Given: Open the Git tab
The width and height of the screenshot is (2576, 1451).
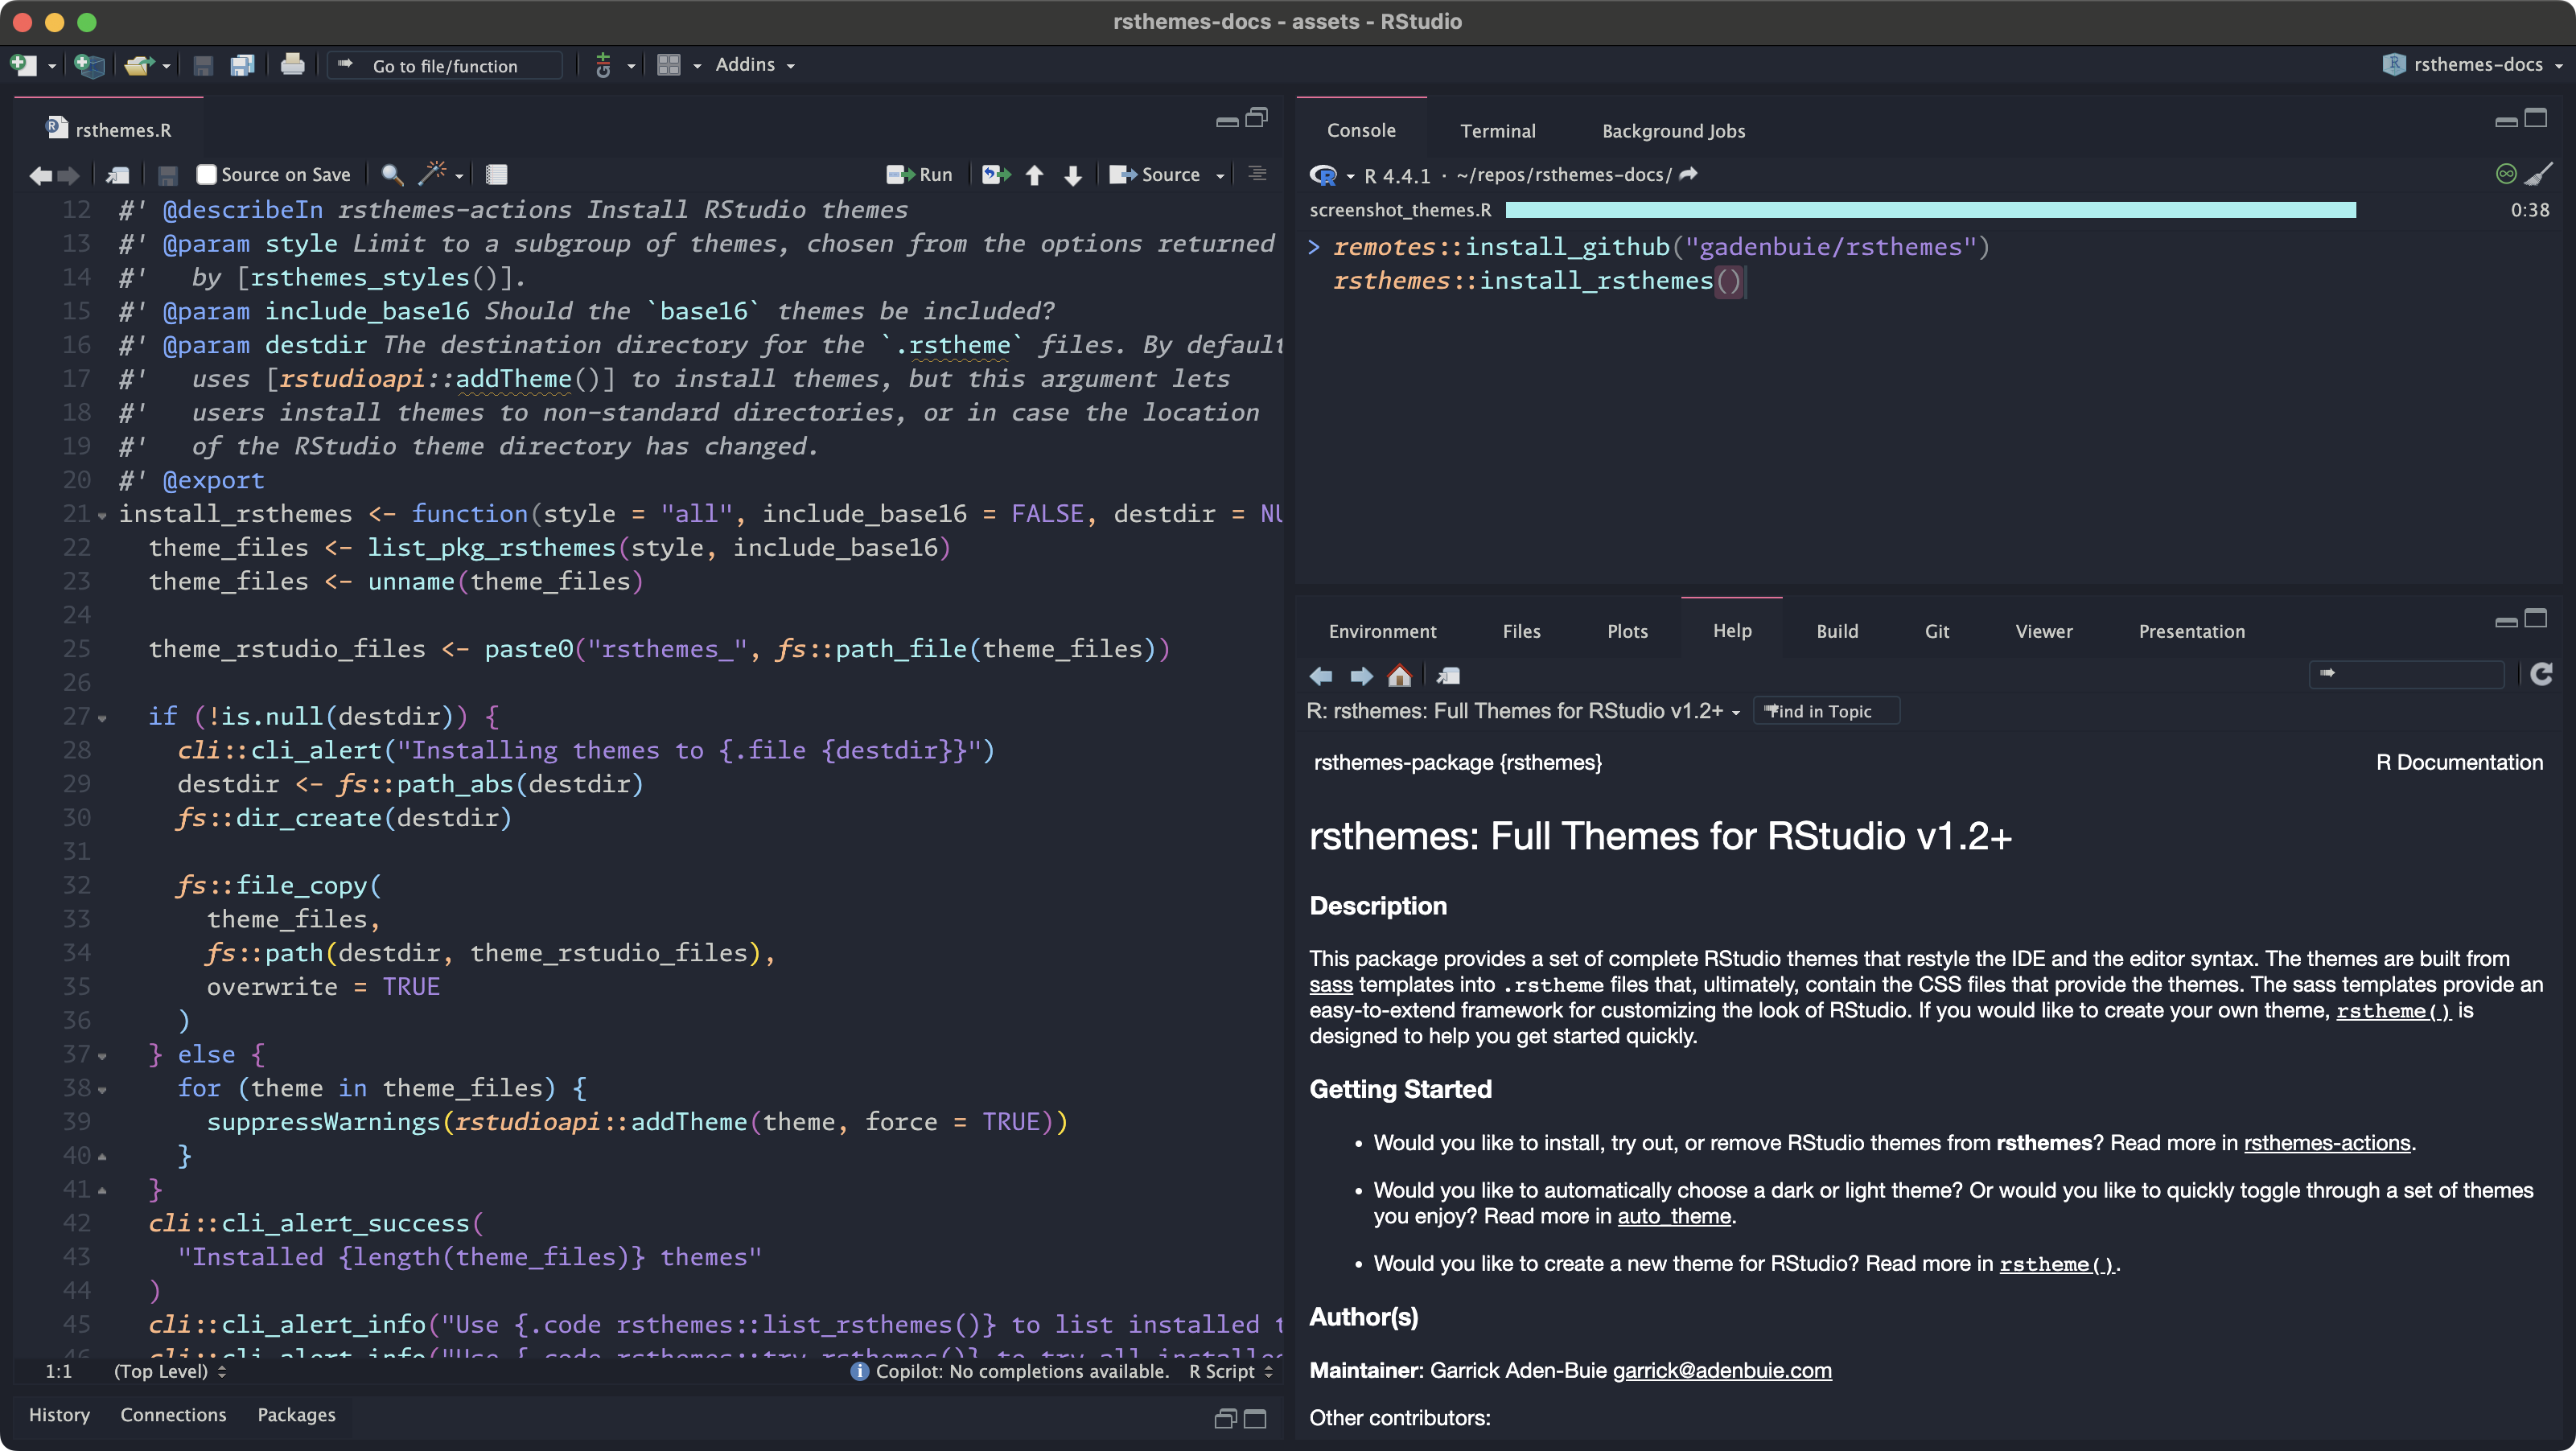Looking at the screenshot, I should [x=1936, y=631].
